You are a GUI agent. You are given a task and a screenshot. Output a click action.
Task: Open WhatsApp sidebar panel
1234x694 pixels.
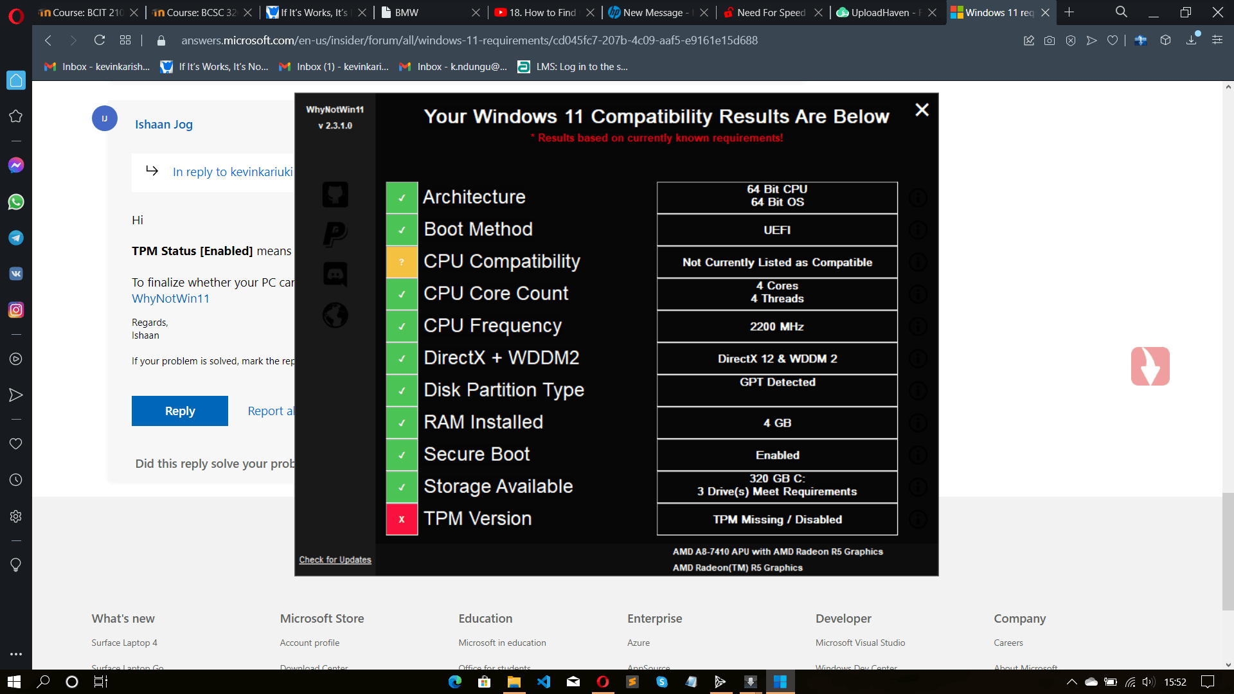coord(16,202)
